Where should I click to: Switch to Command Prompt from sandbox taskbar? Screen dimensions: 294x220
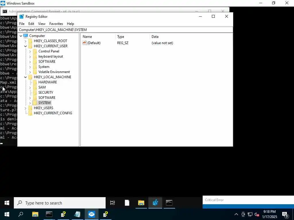pos(169,203)
